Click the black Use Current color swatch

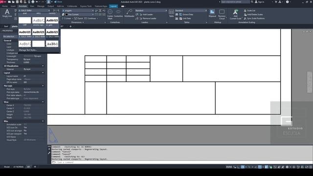tap(67, 14)
